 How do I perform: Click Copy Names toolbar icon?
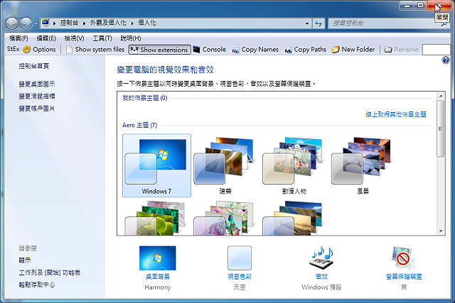tap(255, 50)
